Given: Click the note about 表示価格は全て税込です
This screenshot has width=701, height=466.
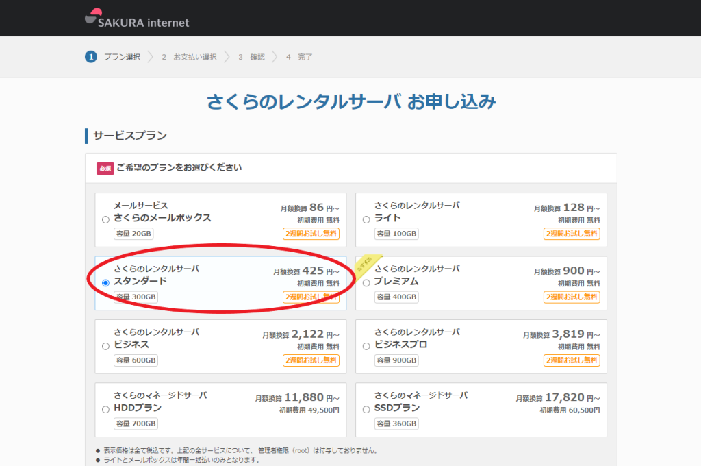Looking at the screenshot, I should click(x=240, y=450).
